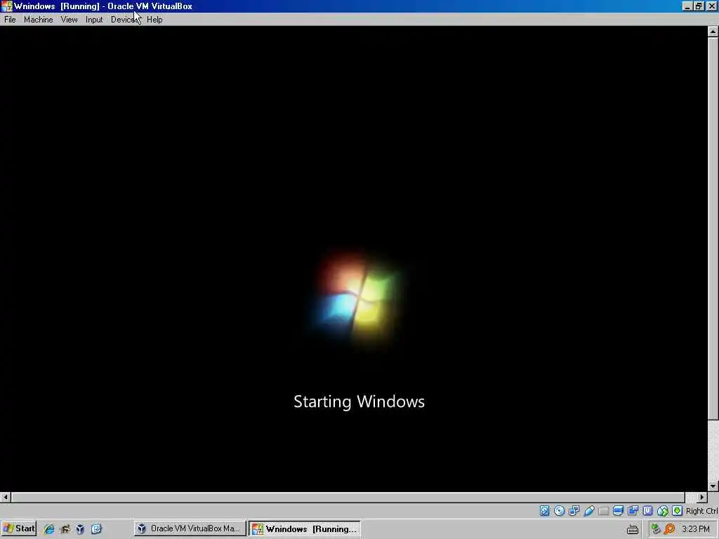Open the View menu

click(70, 20)
